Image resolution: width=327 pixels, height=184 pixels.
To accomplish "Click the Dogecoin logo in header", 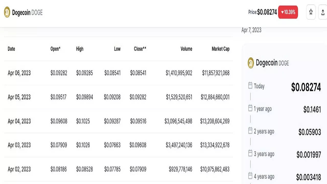I will (7, 12).
